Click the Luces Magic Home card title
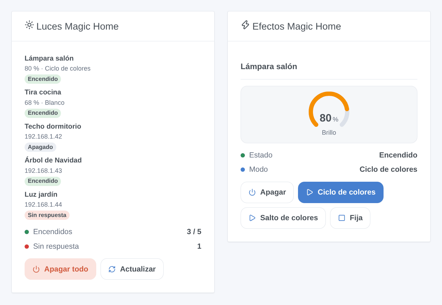Image resolution: width=442 pixels, height=305 pixels. pos(77,26)
